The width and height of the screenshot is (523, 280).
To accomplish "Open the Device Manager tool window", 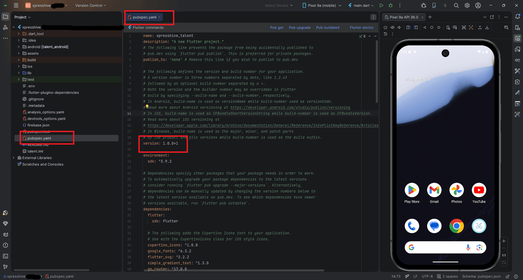I will tap(517, 27).
